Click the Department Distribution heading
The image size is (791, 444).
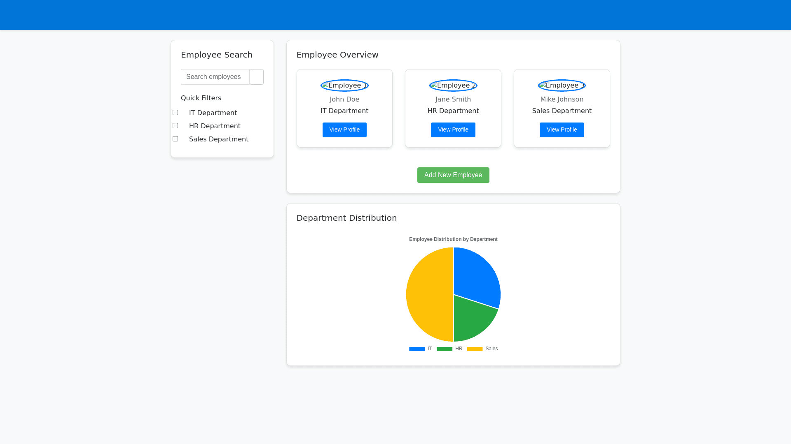pos(346,218)
